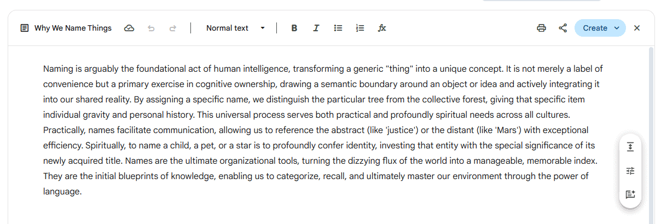Click the Why We Name Things title
This screenshot has width=661, height=224.
(73, 28)
